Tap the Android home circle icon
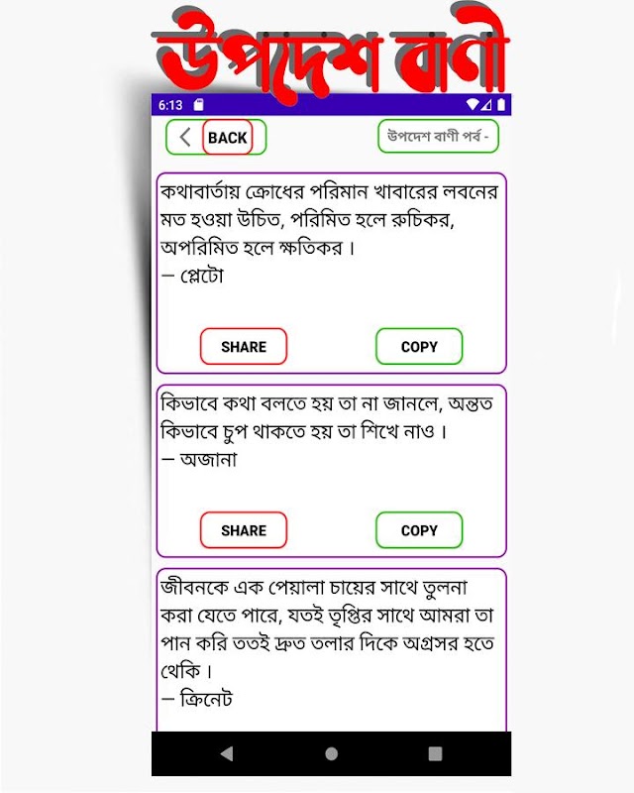The image size is (634, 793). [331, 753]
